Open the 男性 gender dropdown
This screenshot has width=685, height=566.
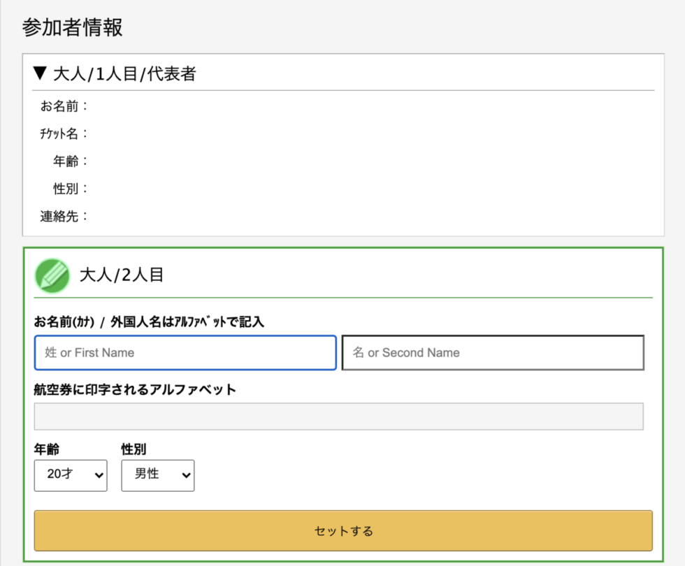(158, 475)
